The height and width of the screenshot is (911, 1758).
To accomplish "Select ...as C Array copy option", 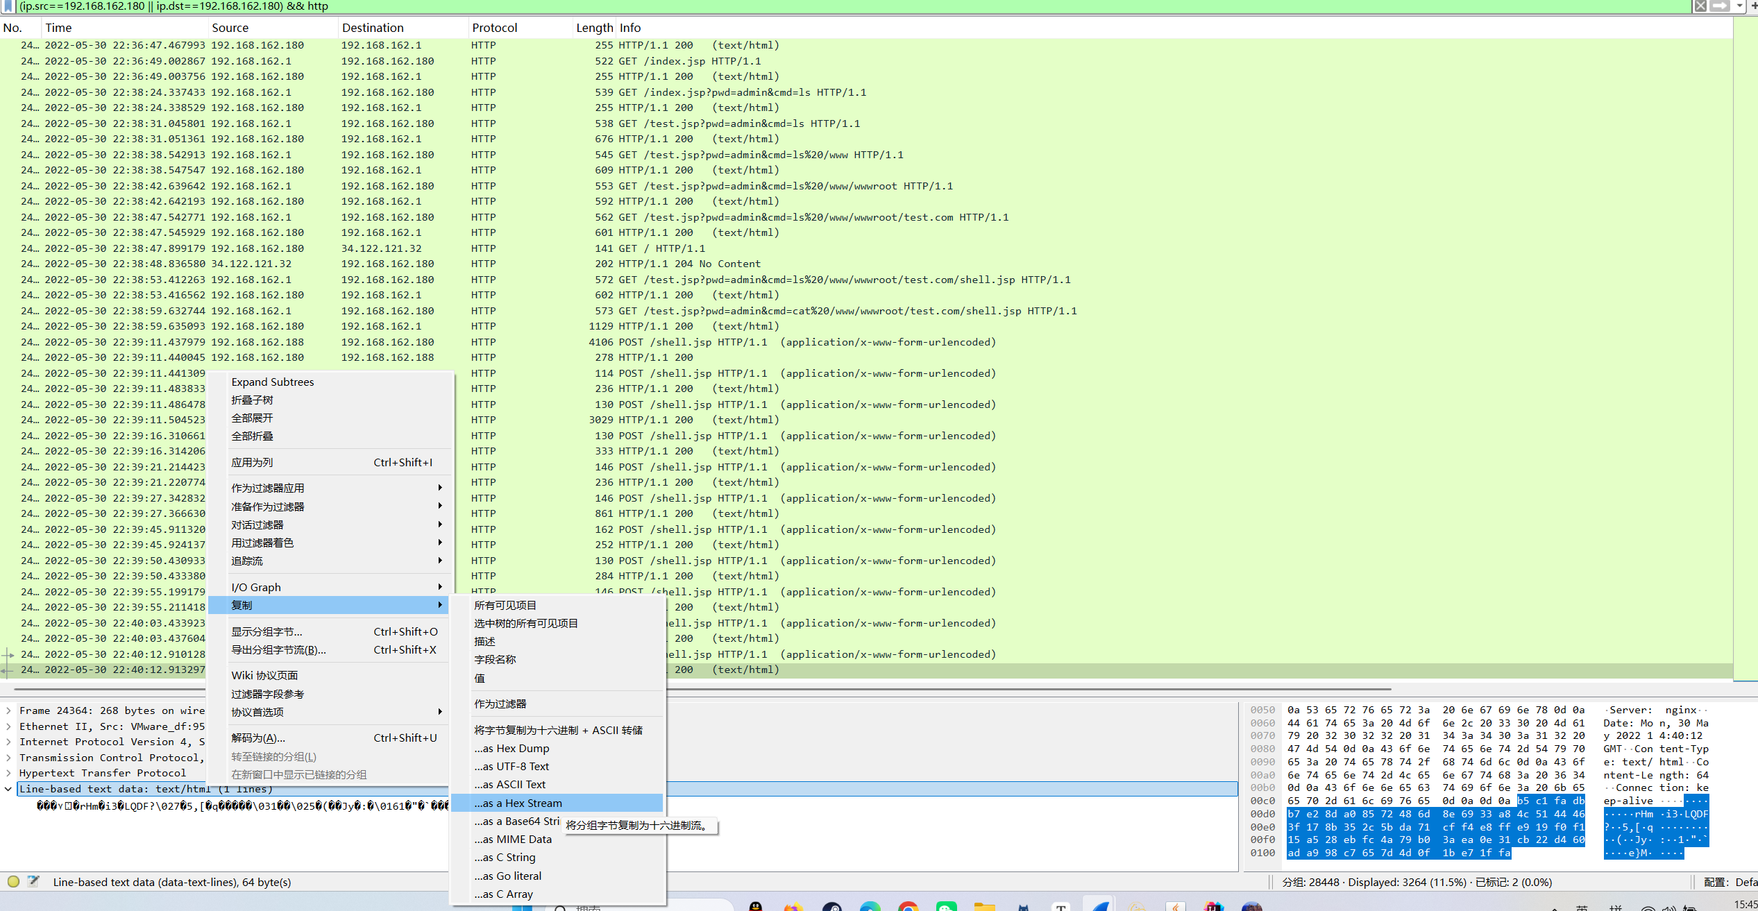I will pyautogui.click(x=557, y=894).
